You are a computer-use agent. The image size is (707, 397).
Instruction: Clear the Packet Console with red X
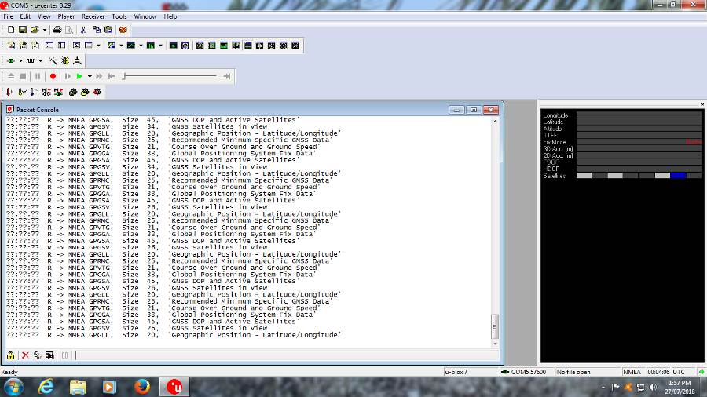pos(25,355)
